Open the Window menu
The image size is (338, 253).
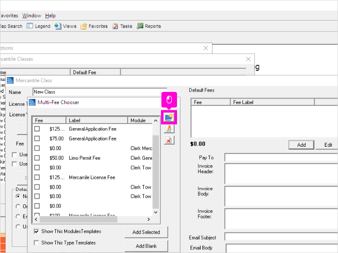click(32, 16)
